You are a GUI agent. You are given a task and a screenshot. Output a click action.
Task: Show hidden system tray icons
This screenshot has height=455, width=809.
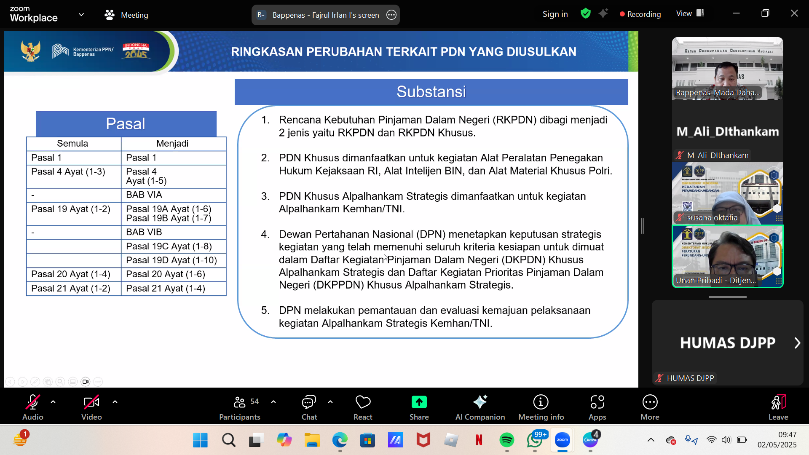tap(651, 440)
